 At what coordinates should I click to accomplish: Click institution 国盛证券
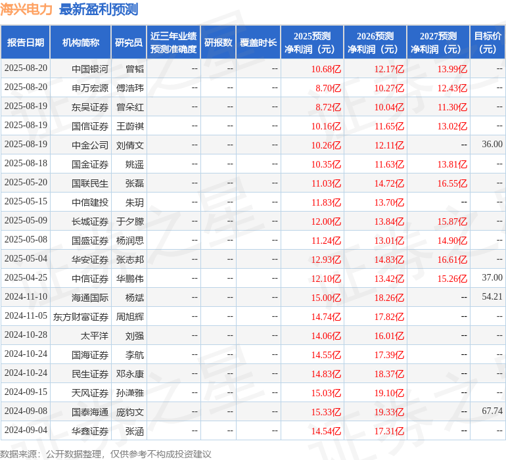[x=90, y=240]
